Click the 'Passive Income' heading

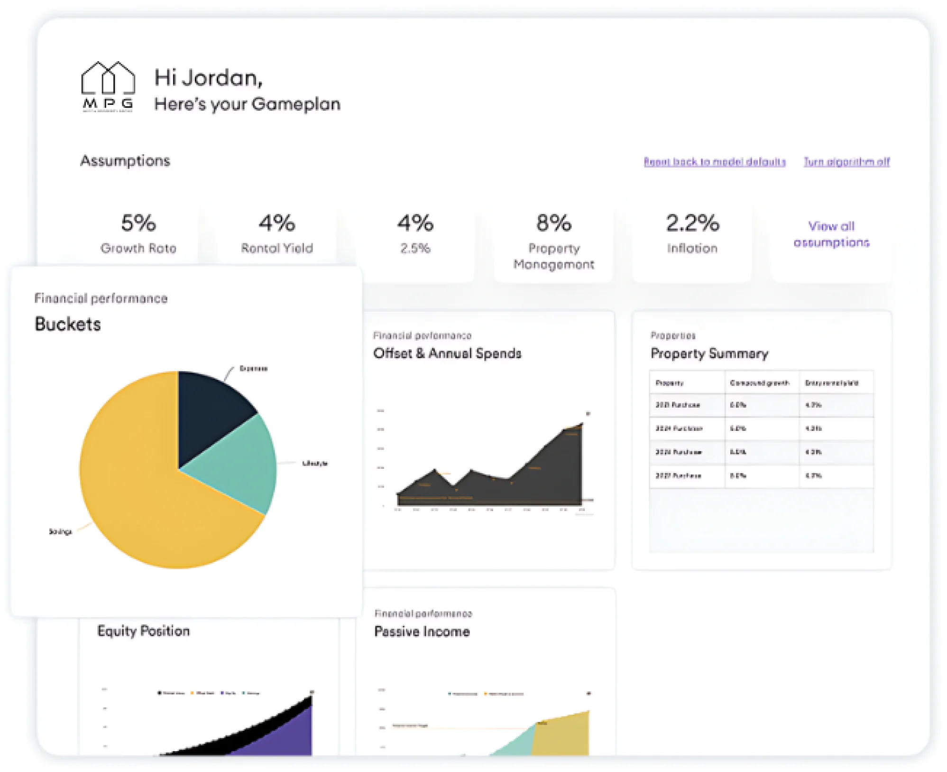(x=422, y=632)
